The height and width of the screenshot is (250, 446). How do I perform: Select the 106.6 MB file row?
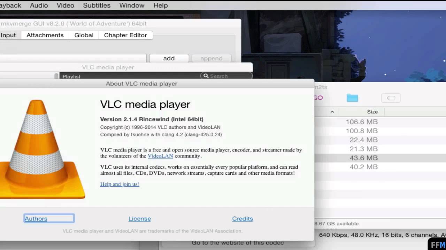coord(380,122)
